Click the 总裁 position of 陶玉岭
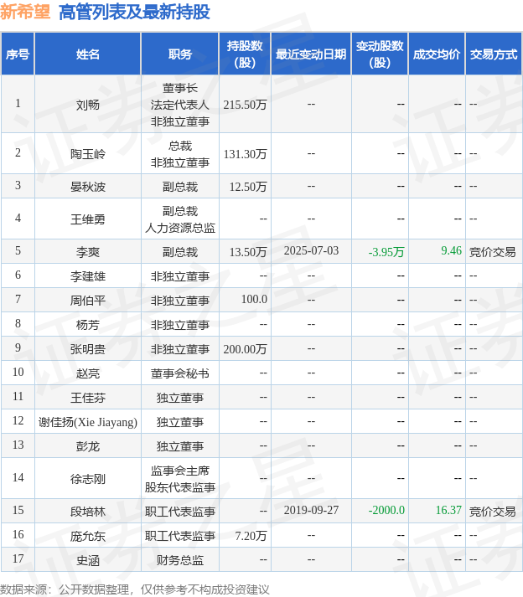 click(x=180, y=146)
